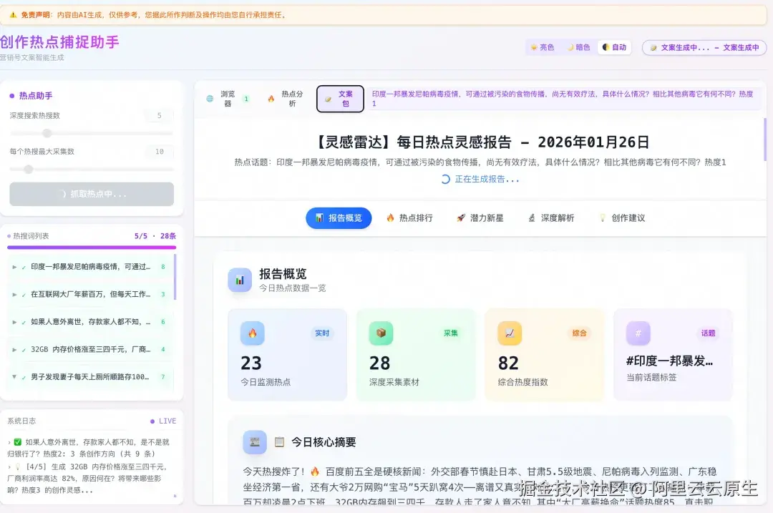Click the flame icon beside 热点分析
The image size is (773, 513).
271,99
